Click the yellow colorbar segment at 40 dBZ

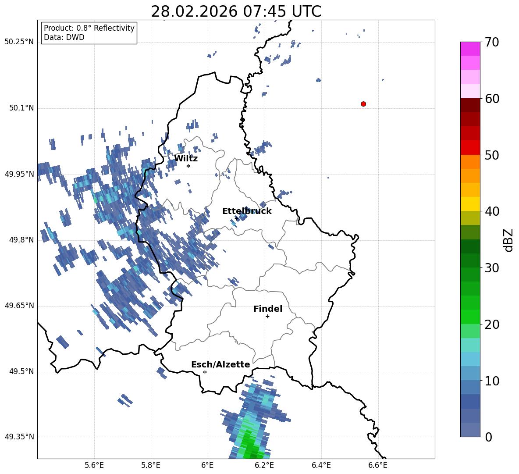click(x=470, y=204)
